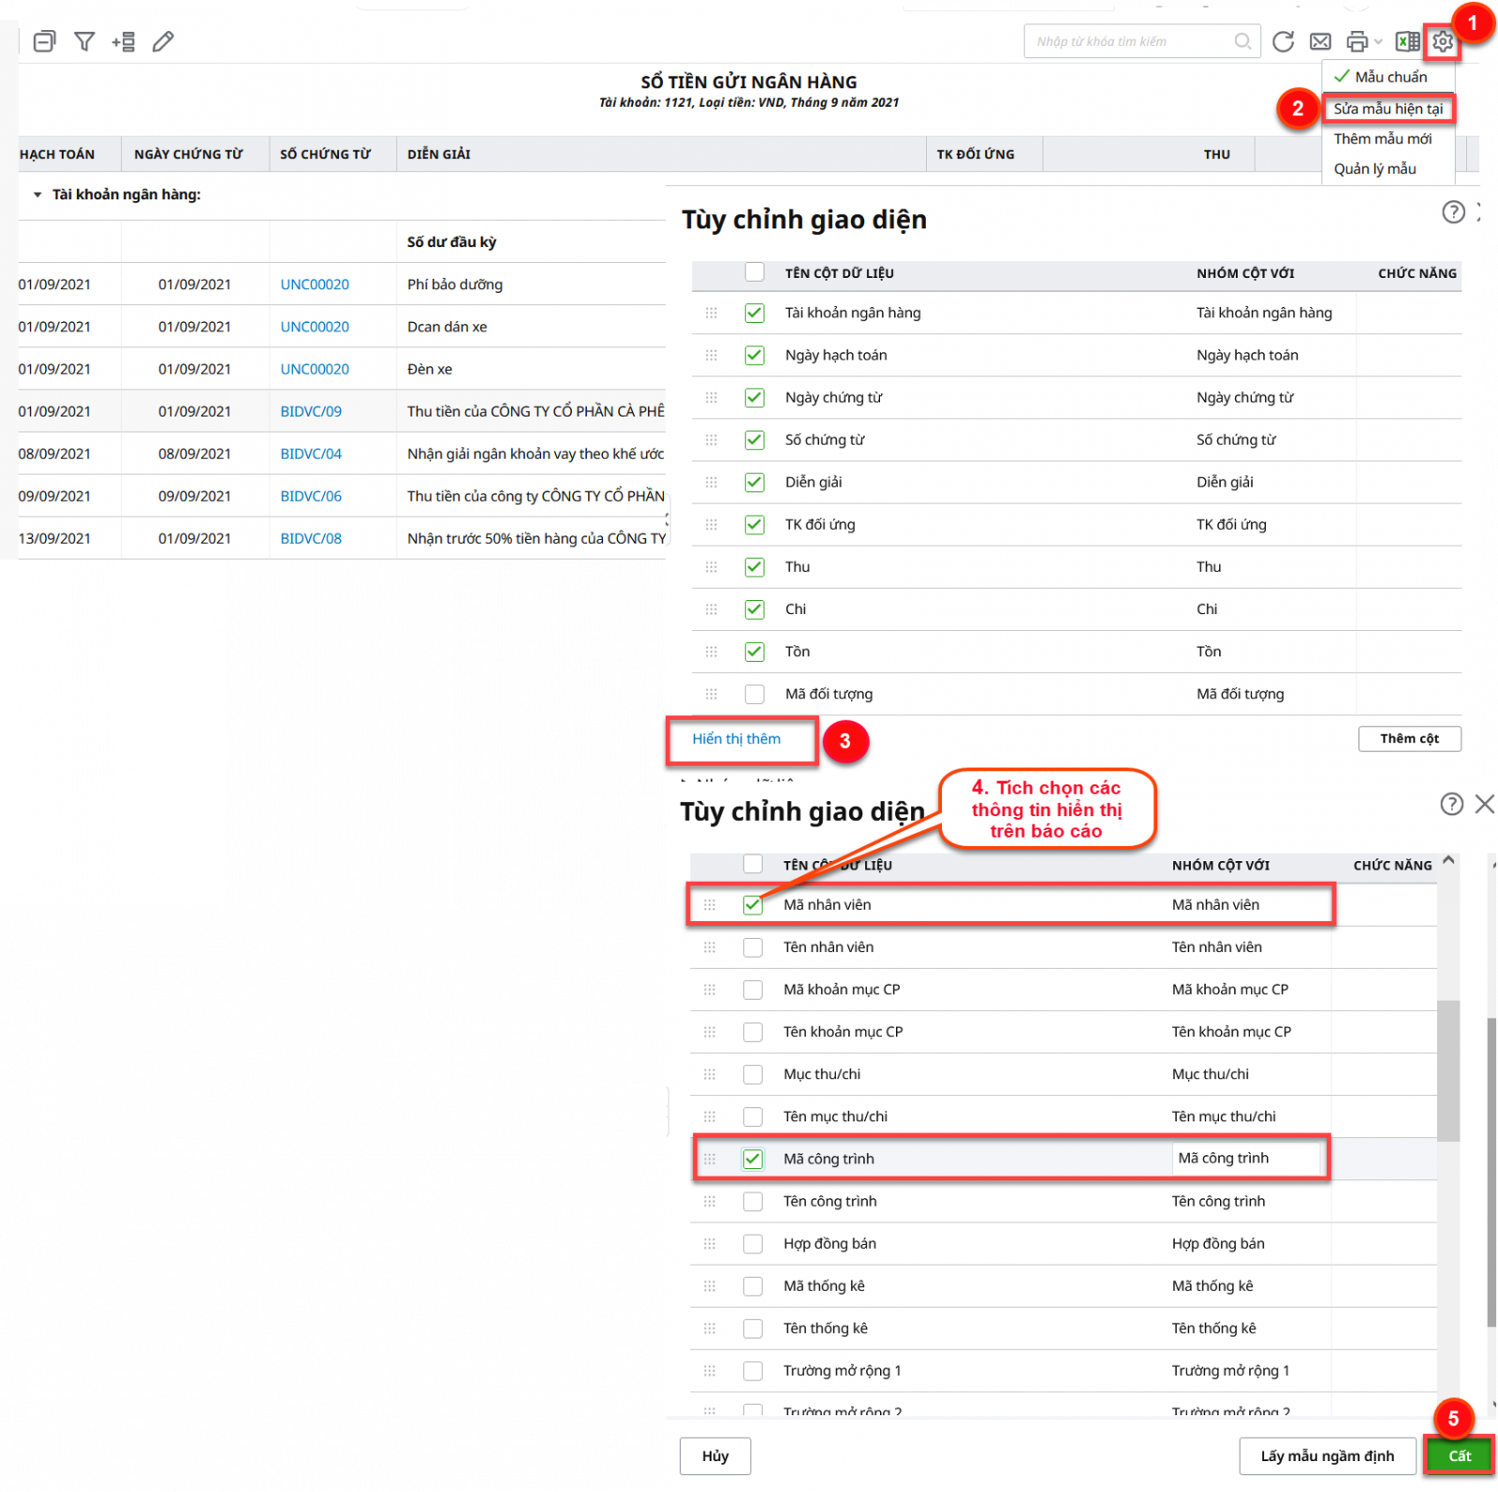Click the filter funnel icon

click(84, 42)
